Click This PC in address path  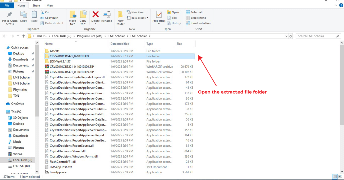41,36
